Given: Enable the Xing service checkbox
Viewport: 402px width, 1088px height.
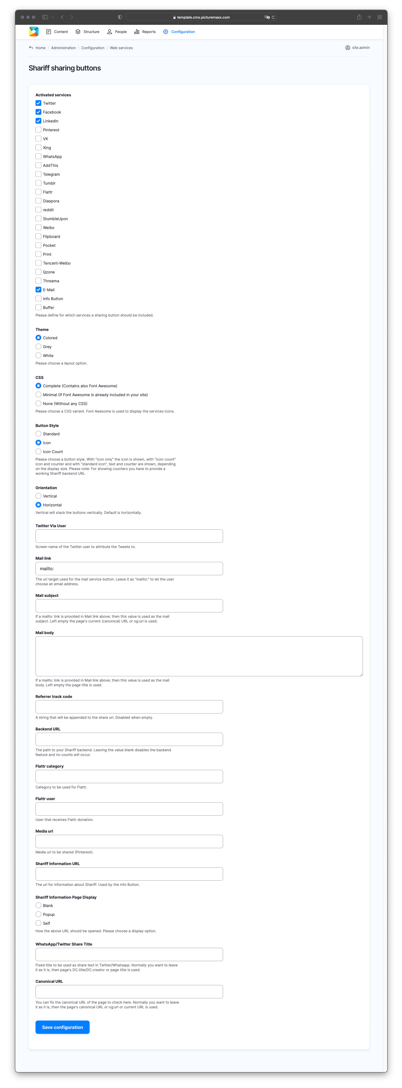Looking at the screenshot, I should (x=39, y=147).
